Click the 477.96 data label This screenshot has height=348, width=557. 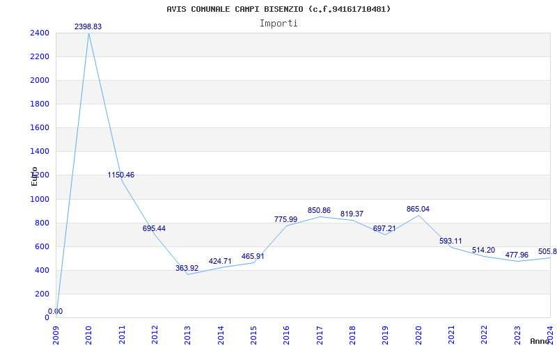pos(517,255)
